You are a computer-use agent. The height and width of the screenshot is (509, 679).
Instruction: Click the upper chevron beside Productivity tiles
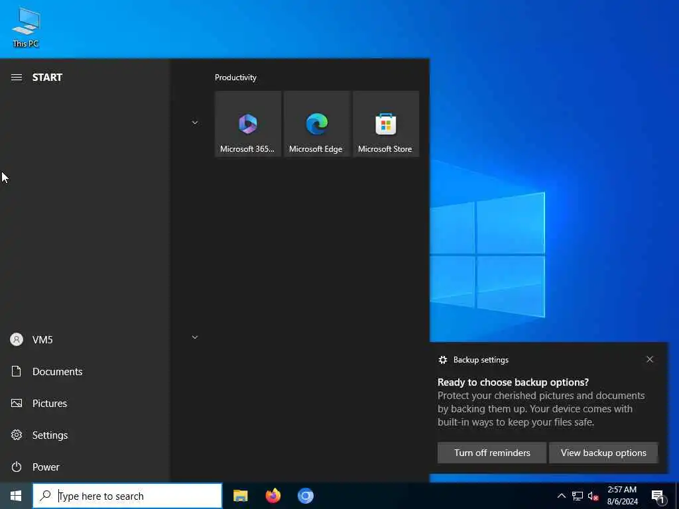coord(195,123)
